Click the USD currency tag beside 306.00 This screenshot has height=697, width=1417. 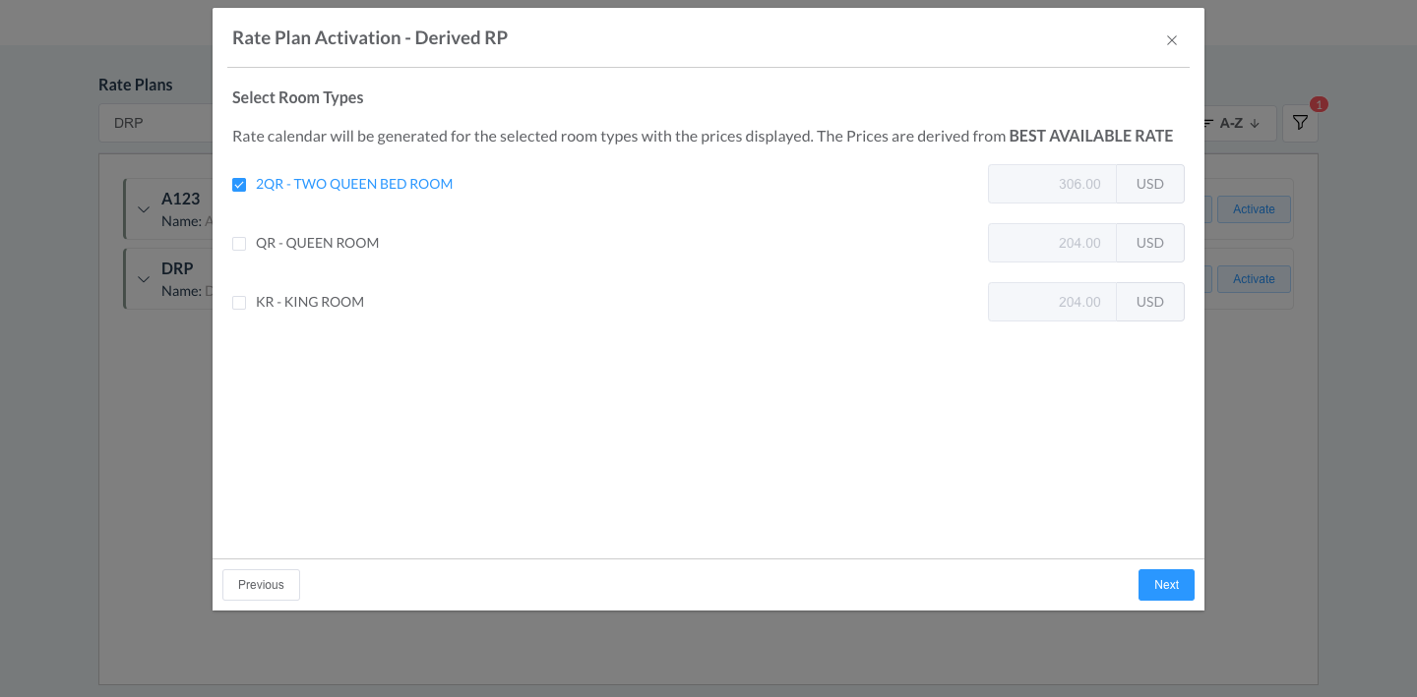[x=1149, y=184]
